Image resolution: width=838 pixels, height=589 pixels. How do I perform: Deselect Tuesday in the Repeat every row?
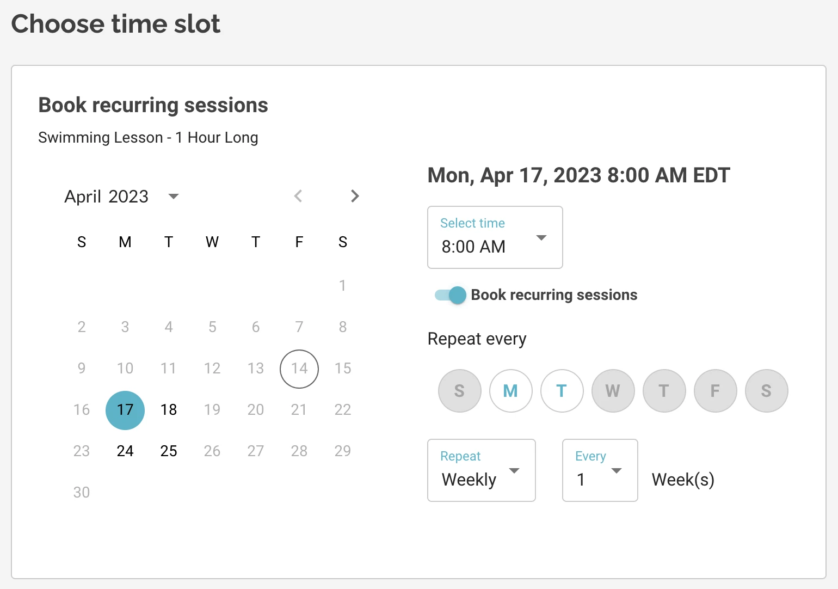click(562, 390)
